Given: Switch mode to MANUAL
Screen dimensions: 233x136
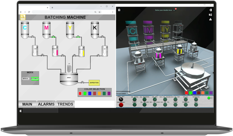Looking at the screenshot, I should (25, 79).
